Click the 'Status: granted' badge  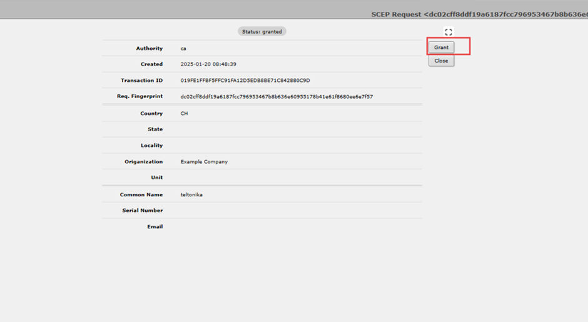pos(262,31)
